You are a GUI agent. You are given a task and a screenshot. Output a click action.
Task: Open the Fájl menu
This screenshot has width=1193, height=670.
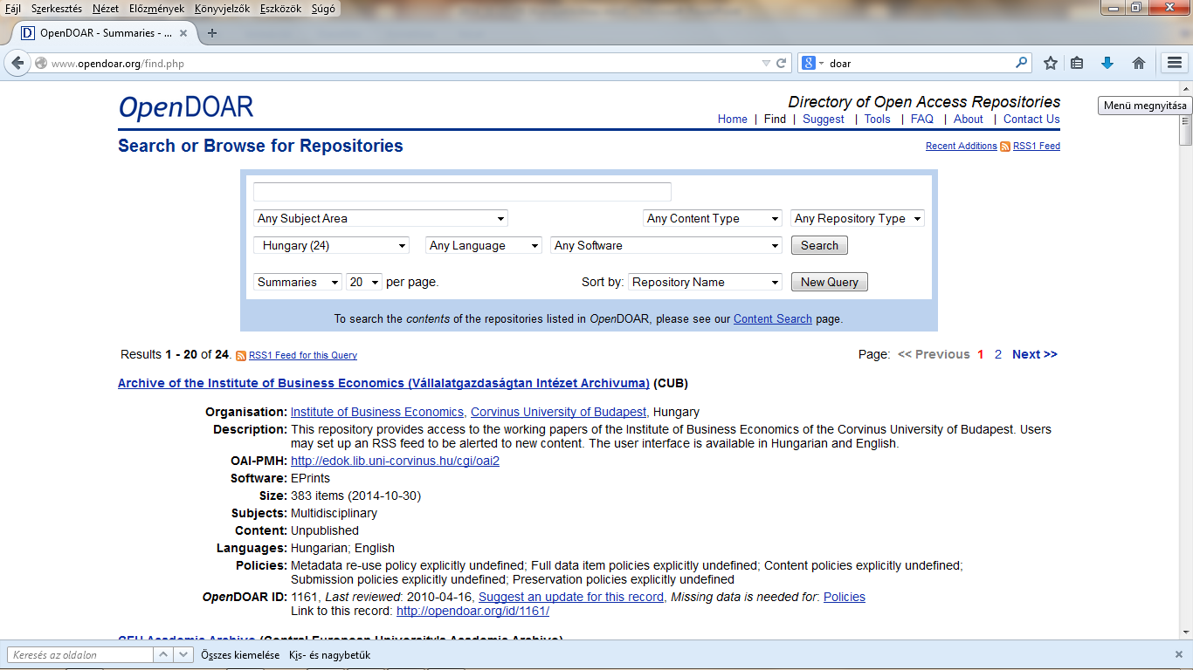[13, 8]
